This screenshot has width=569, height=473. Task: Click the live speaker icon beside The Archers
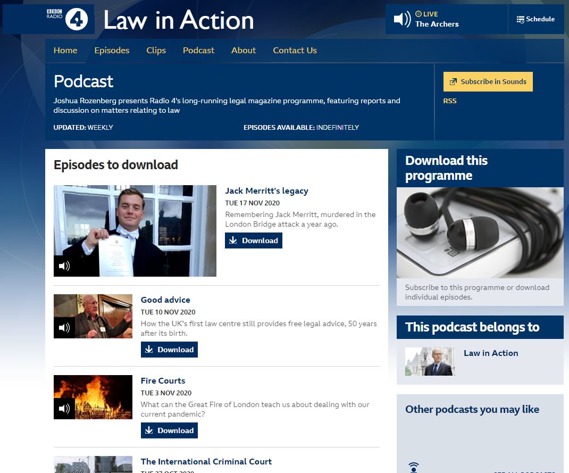pyautogui.click(x=403, y=19)
